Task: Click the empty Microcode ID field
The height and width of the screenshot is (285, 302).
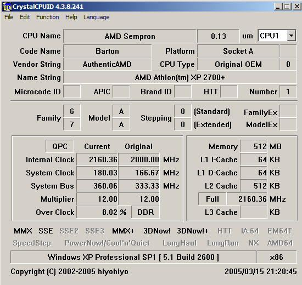Action: pyautogui.click(x=72, y=92)
